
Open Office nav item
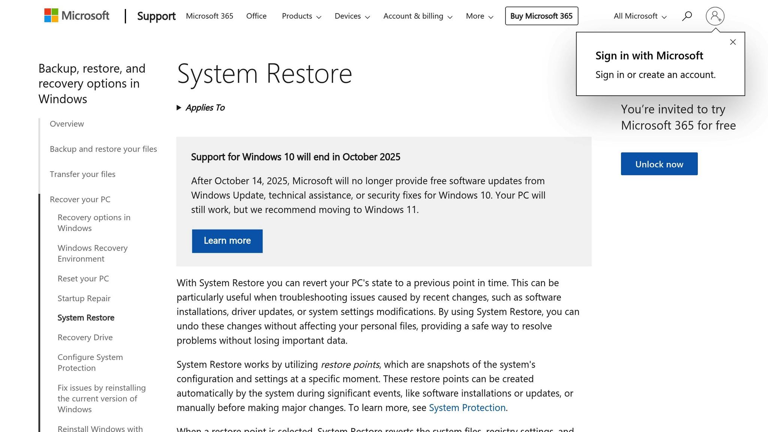pos(256,16)
